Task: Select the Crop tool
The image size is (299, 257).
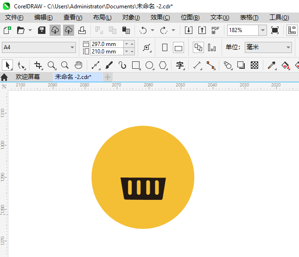Action: [38, 66]
